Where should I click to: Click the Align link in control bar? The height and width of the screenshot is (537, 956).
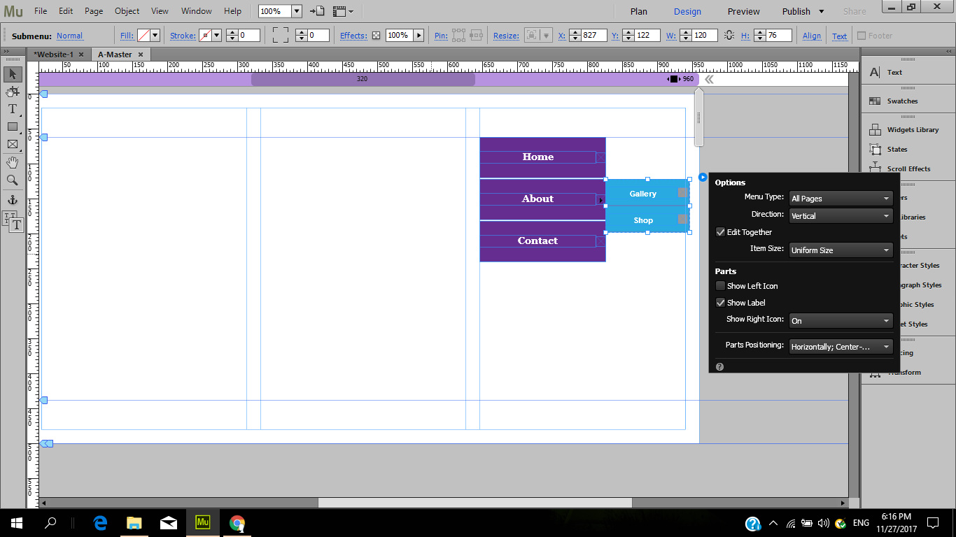[812, 36]
